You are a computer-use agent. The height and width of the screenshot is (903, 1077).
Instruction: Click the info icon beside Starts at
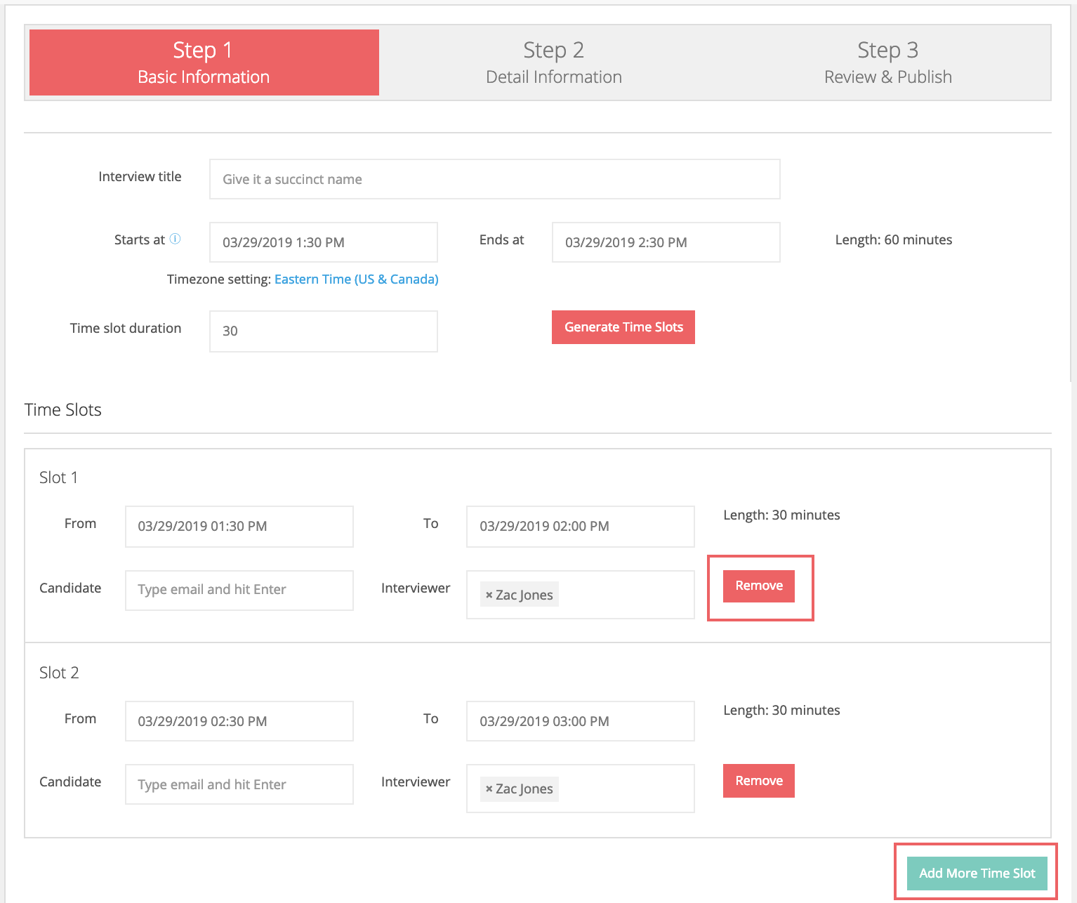click(176, 239)
